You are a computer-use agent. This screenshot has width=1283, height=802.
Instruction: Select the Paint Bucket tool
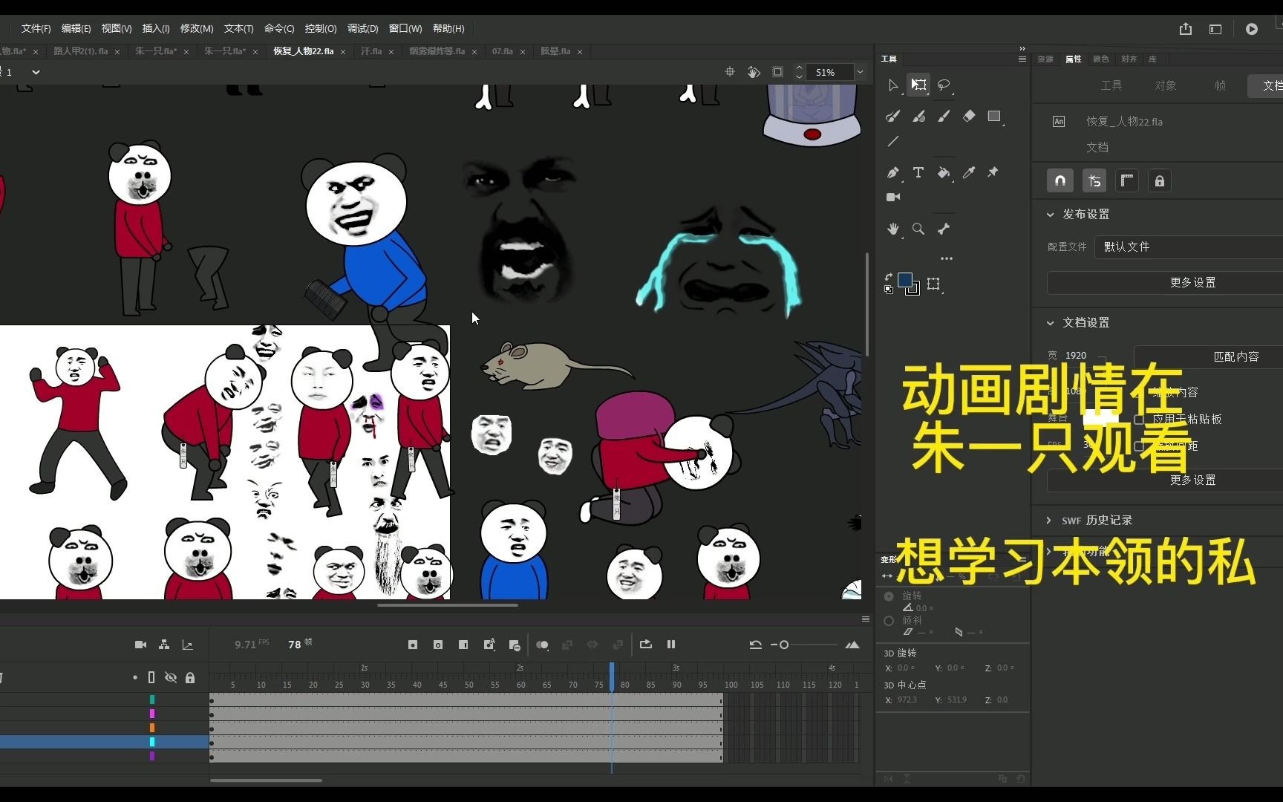[944, 172]
